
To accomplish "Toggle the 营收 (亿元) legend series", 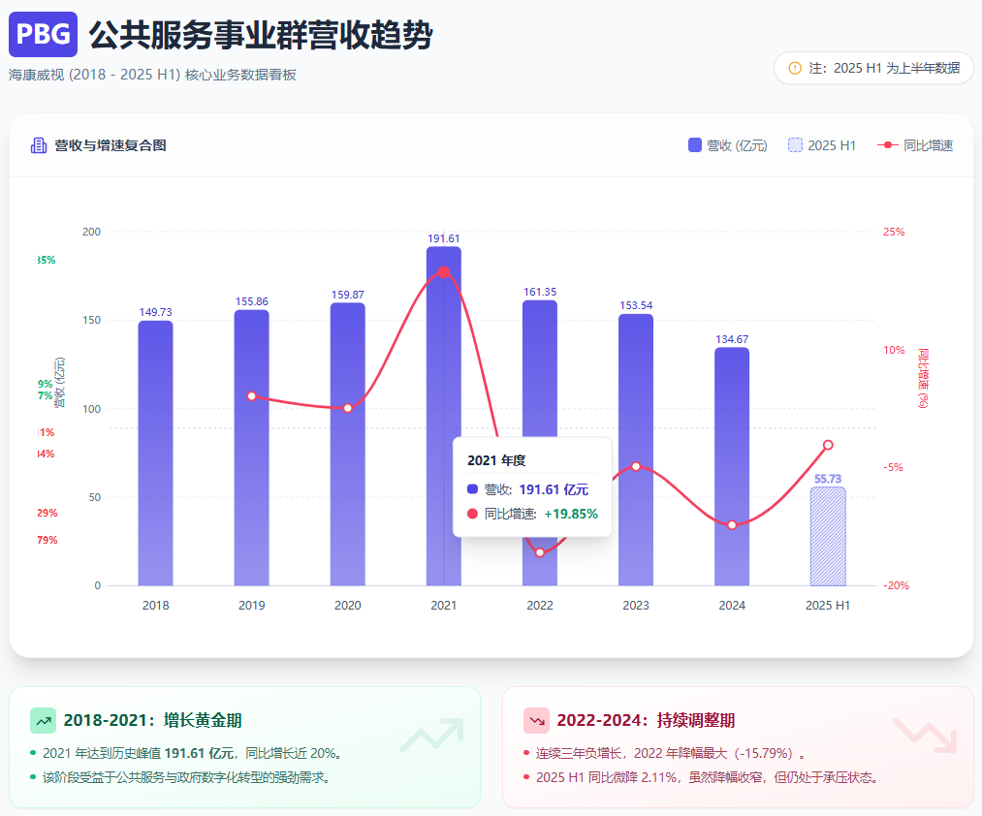I will pos(727,145).
